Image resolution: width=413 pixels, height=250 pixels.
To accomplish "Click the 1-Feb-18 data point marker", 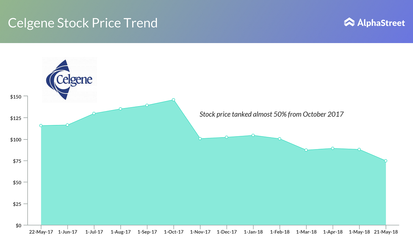I will [x=280, y=139].
